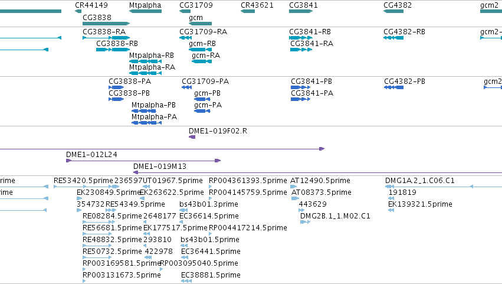This screenshot has width=502, height=284.
Task: Select the RP004145759.5prime EST label
Action: pos(248,192)
